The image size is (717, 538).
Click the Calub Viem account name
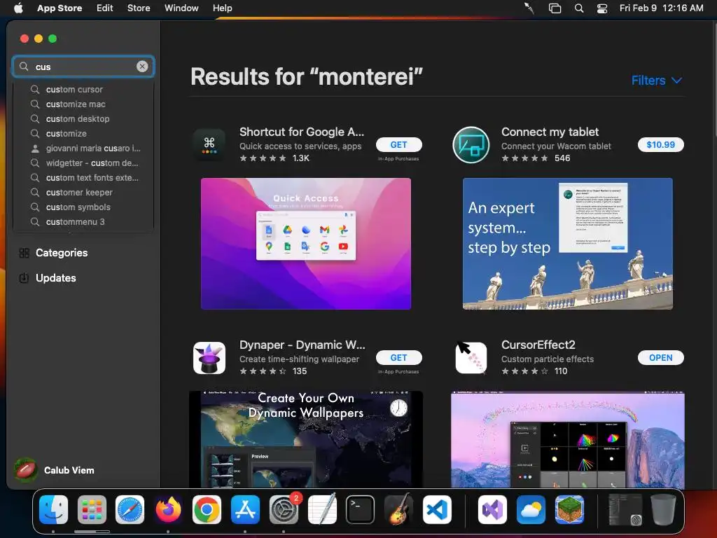coord(69,470)
